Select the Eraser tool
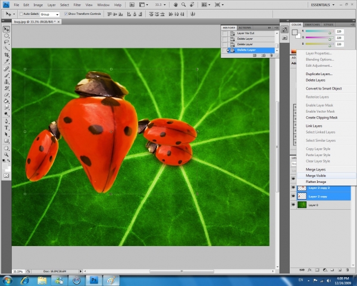 pyautogui.click(x=7, y=94)
